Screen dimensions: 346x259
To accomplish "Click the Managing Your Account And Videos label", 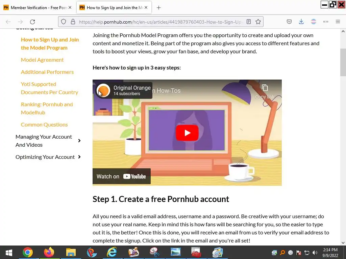I will tap(44, 141).
